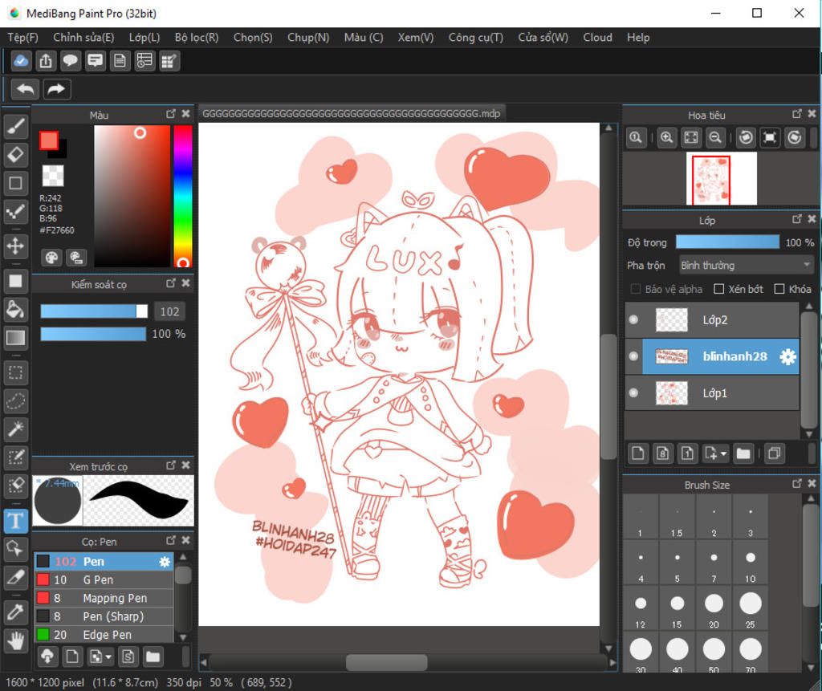Fit canvas to window in Navigator
The width and height of the screenshot is (822, 691).
tap(691, 137)
